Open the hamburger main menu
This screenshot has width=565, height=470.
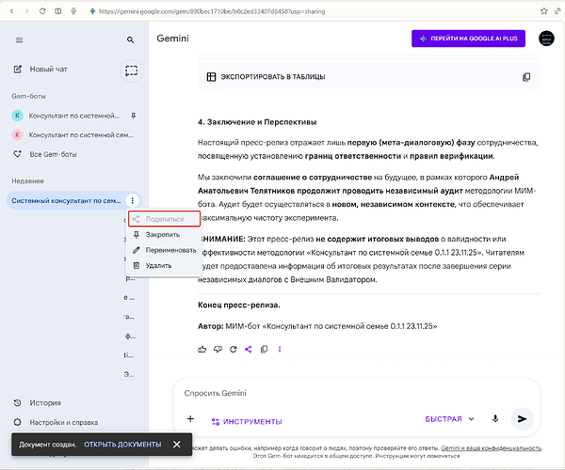click(19, 39)
